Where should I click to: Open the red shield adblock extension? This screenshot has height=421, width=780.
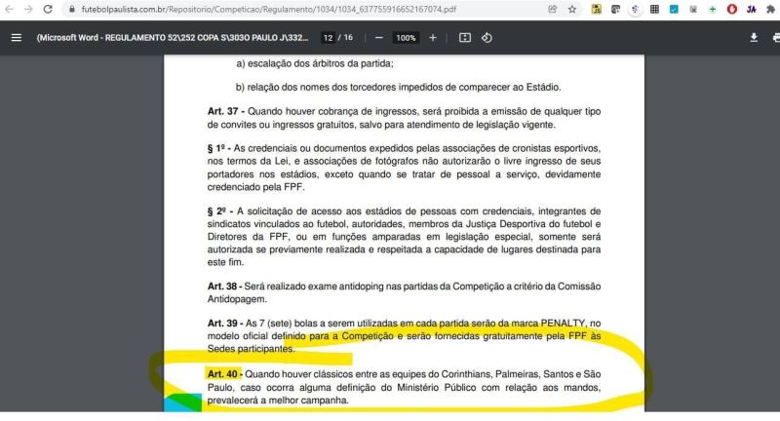732,9
